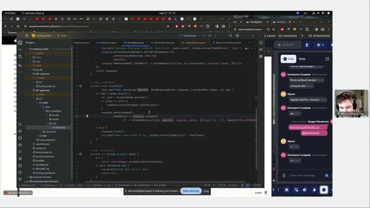This screenshot has width=370, height=208.
Task: Switch to BondsServiceStep.java editor tab
Action: pos(227,43)
